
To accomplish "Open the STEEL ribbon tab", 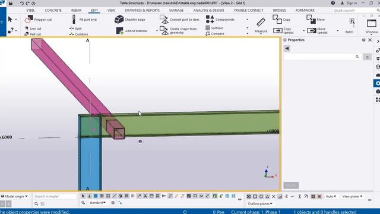I will 30,11.
